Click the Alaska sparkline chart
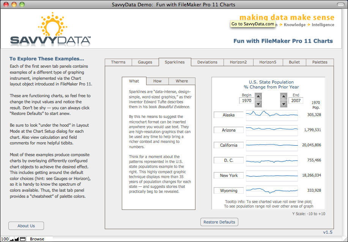 point(272,115)
